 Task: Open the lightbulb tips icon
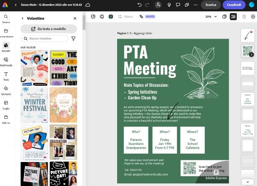point(169,5)
